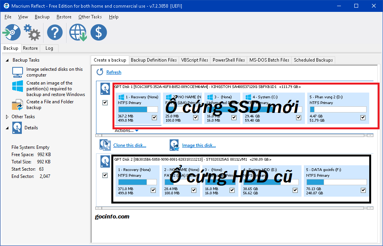Switch to the 'Scheduled Backups' tab
The width and height of the screenshot is (383, 246).
[314, 60]
